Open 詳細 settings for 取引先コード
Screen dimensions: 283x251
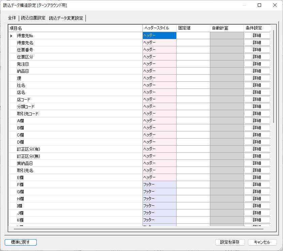(x=257, y=113)
